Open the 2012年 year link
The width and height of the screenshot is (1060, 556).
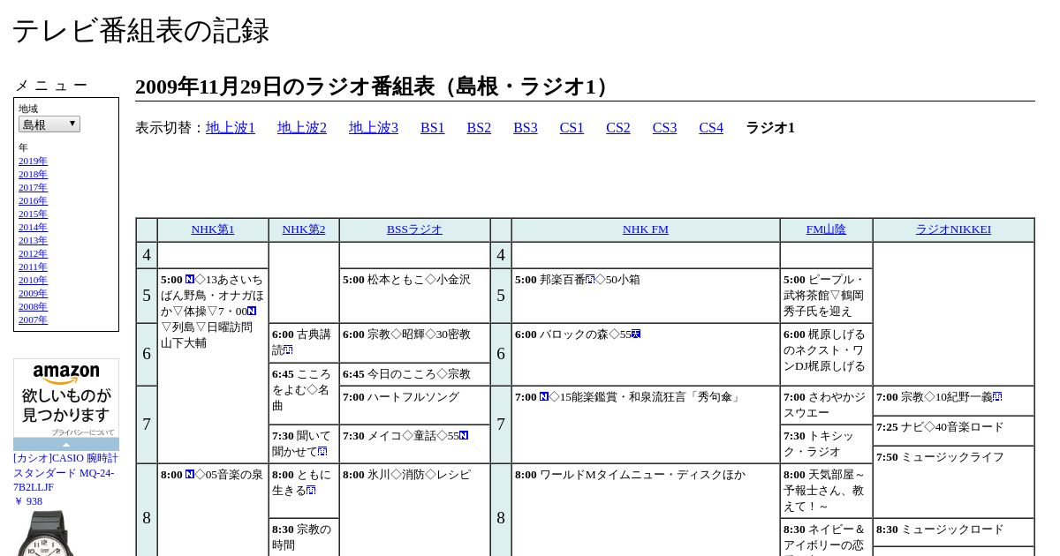[x=33, y=253]
